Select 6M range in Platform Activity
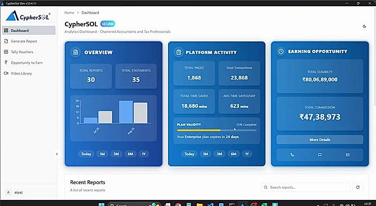This screenshot has width=376, height=206. [233, 154]
